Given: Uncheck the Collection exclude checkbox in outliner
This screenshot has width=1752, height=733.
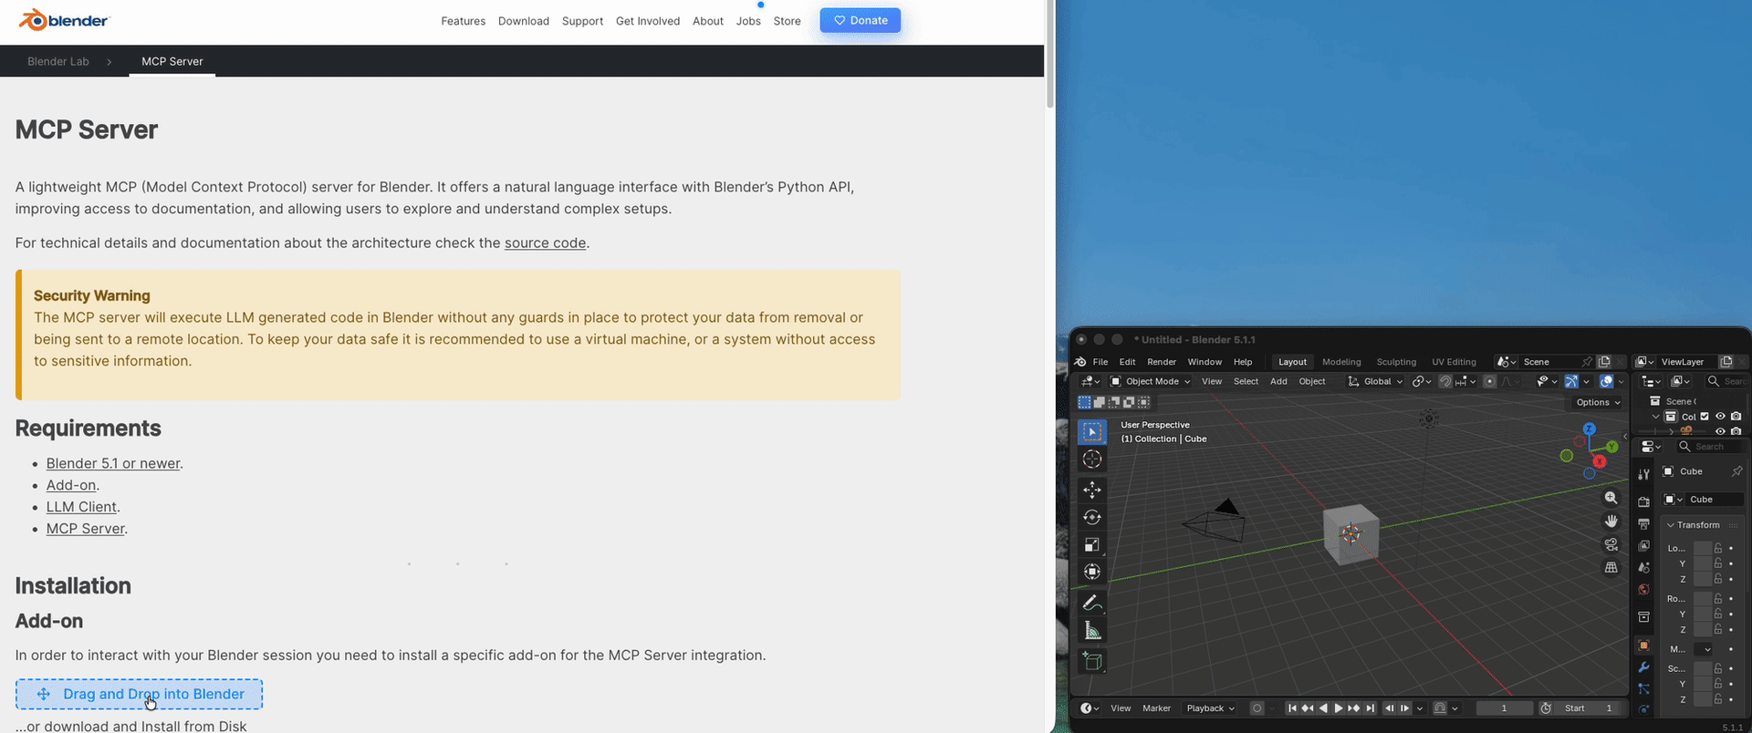Looking at the screenshot, I should tap(1704, 417).
